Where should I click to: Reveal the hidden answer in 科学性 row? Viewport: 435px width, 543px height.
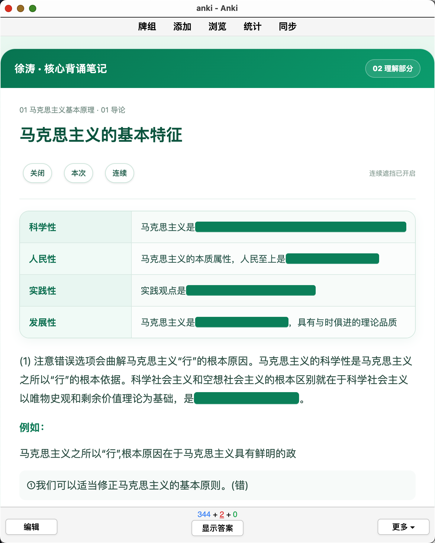coord(301,227)
